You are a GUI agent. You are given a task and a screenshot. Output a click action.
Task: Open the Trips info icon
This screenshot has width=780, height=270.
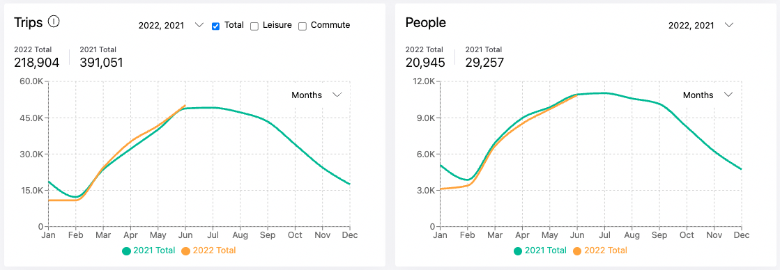(x=54, y=22)
